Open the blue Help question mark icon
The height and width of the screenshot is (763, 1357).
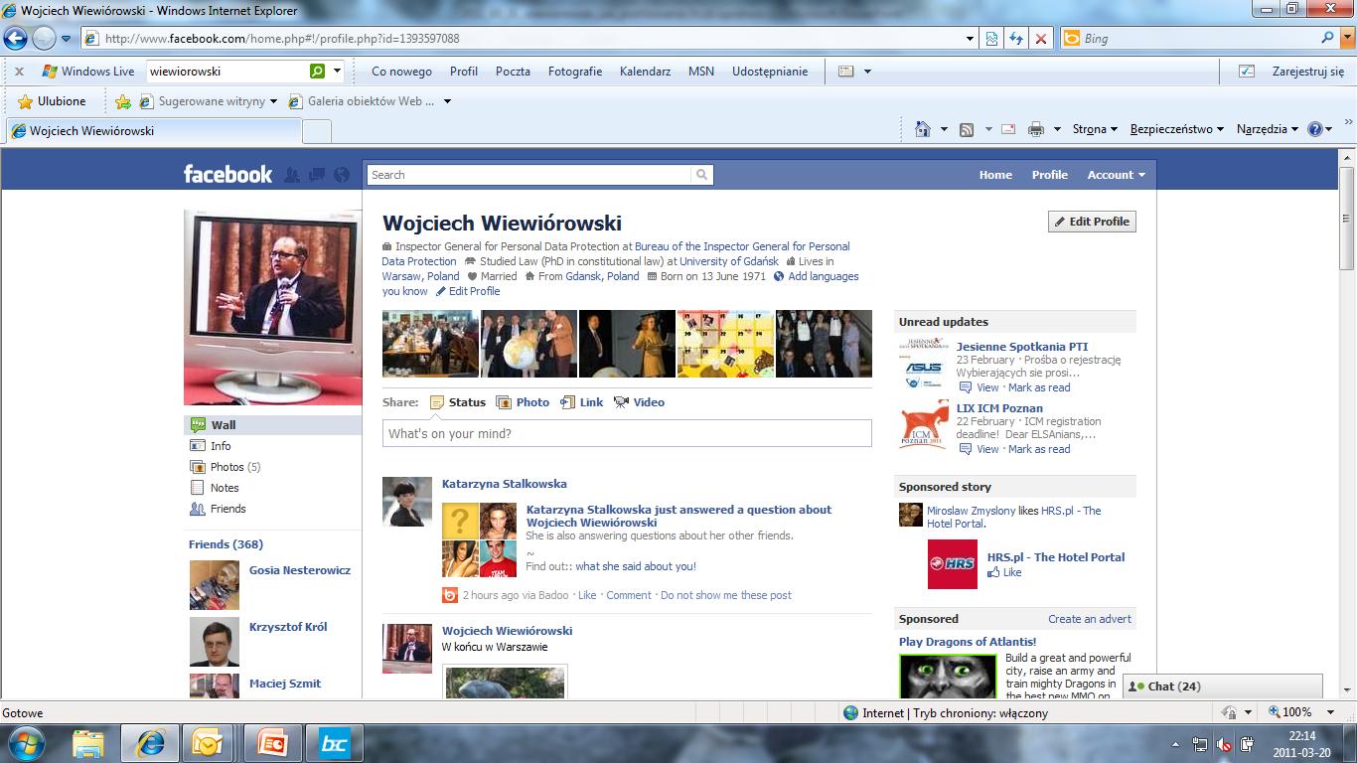point(1315,129)
